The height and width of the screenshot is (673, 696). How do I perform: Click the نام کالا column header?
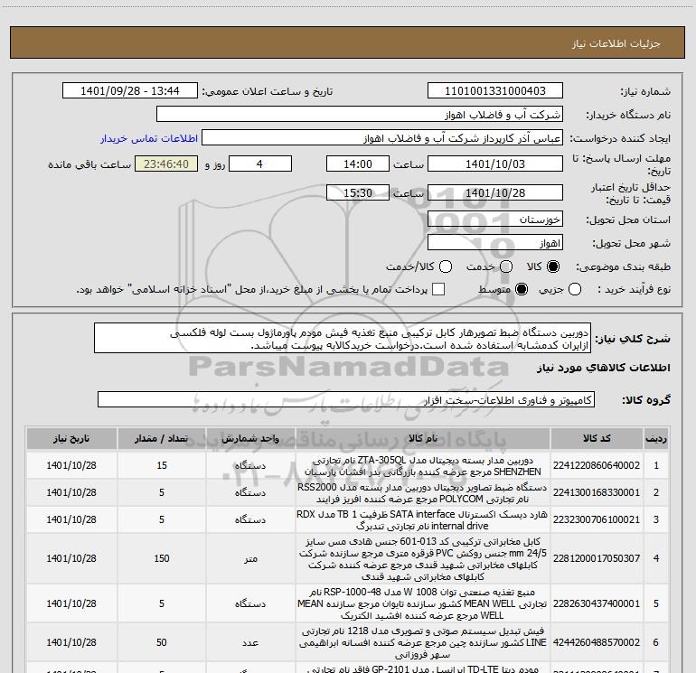point(423,439)
